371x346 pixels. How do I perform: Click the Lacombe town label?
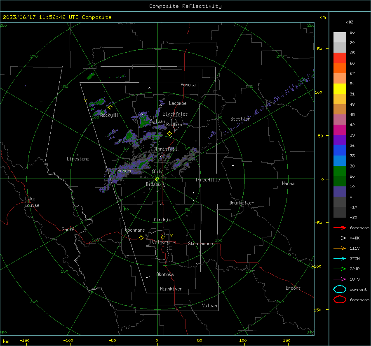(x=178, y=103)
